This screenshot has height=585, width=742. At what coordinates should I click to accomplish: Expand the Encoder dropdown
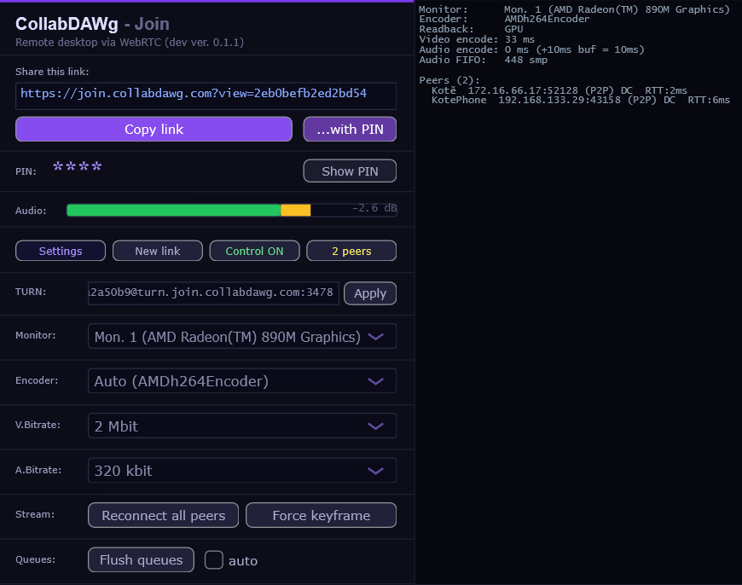[x=242, y=381]
